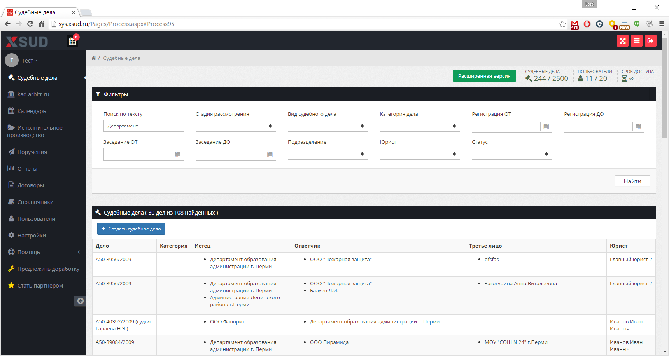Click Создать судебное дело button
The image size is (669, 356).
tap(131, 229)
